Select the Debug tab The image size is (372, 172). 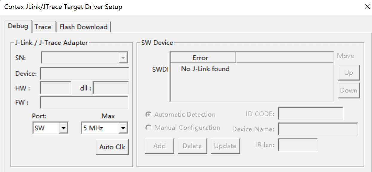pos(18,26)
